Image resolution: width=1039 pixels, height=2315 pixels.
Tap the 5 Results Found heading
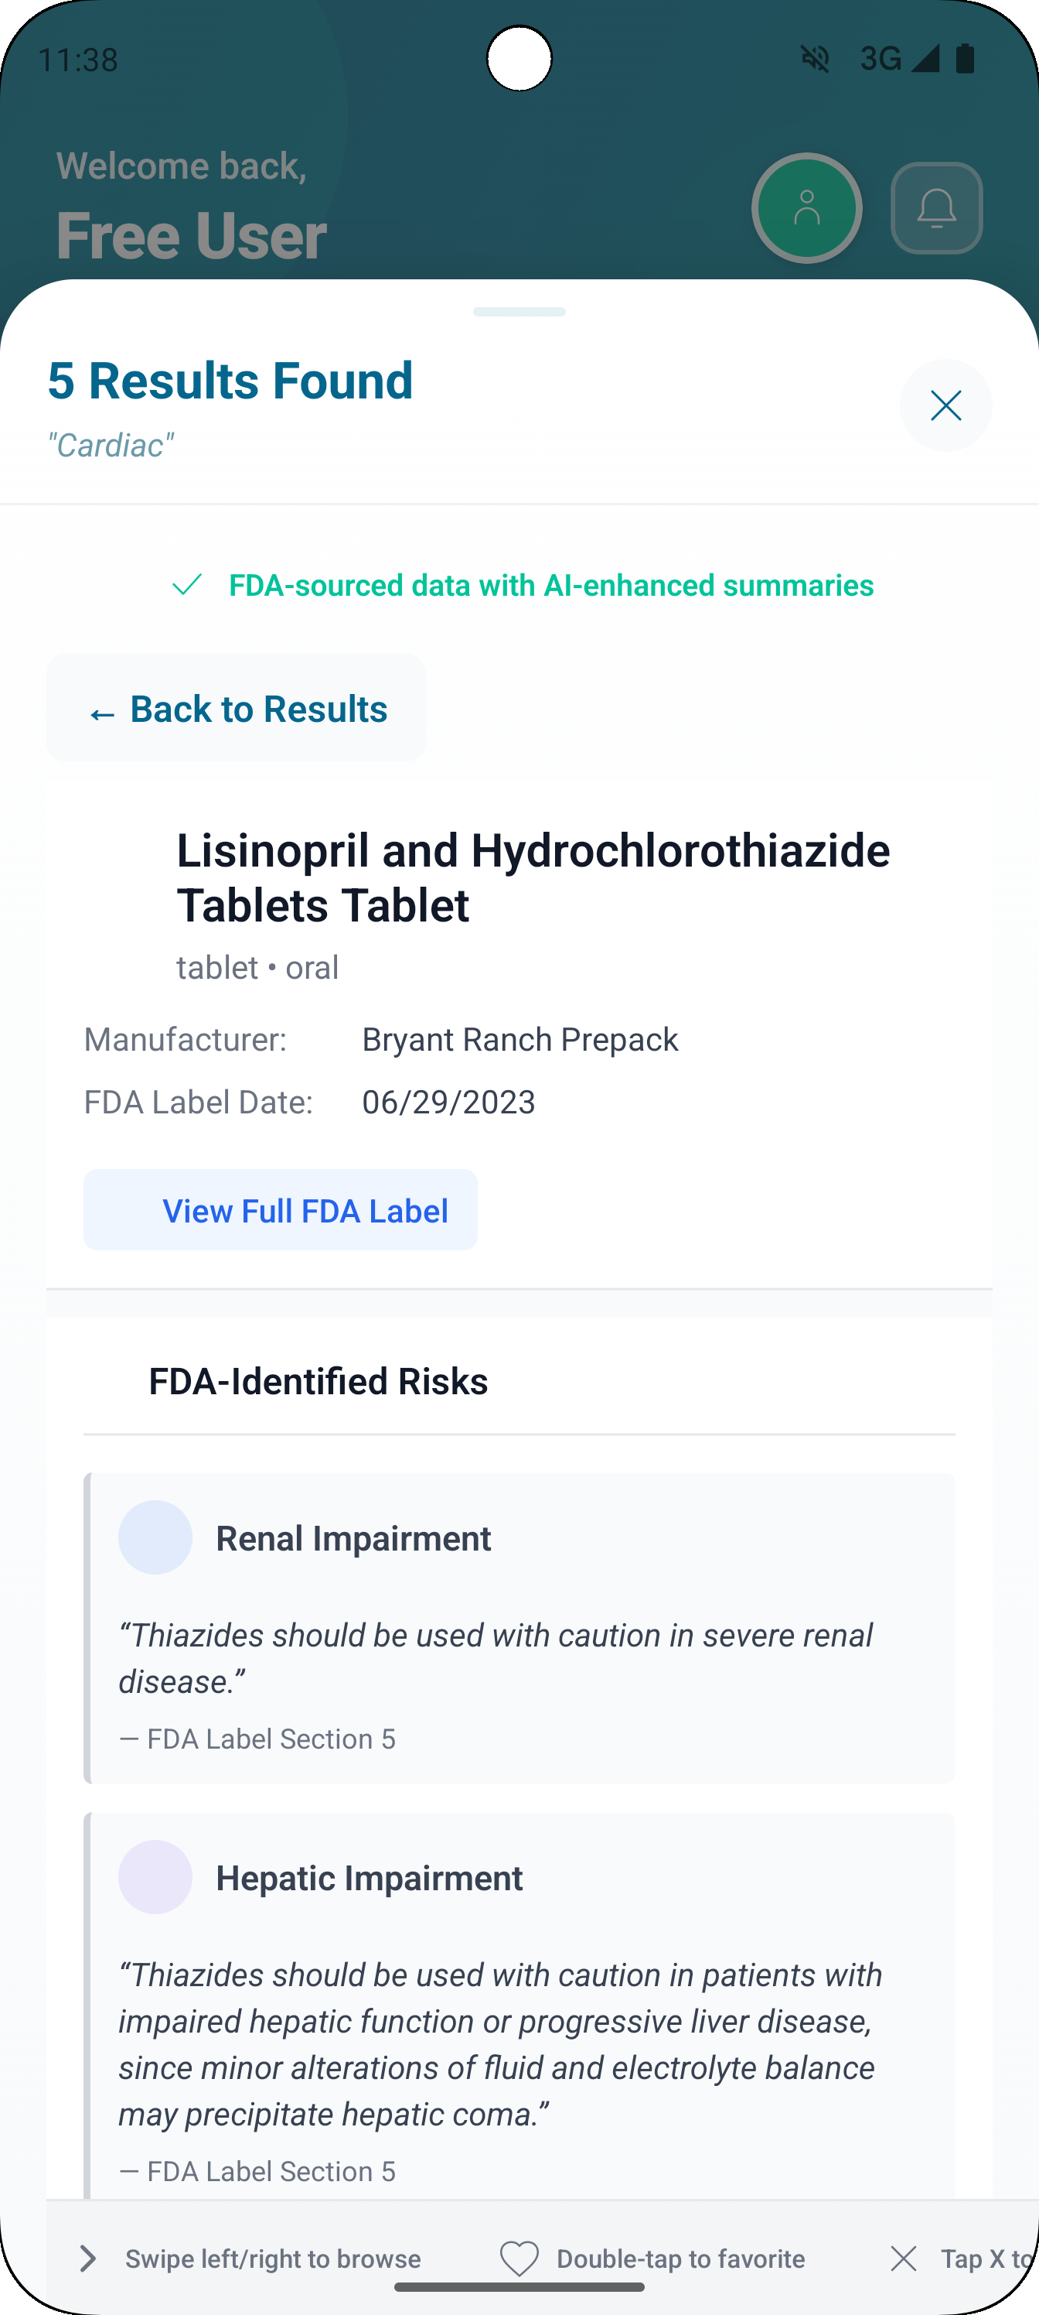click(230, 380)
